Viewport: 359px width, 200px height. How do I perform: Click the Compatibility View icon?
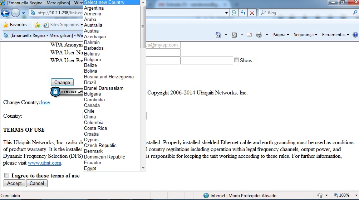(234, 13)
